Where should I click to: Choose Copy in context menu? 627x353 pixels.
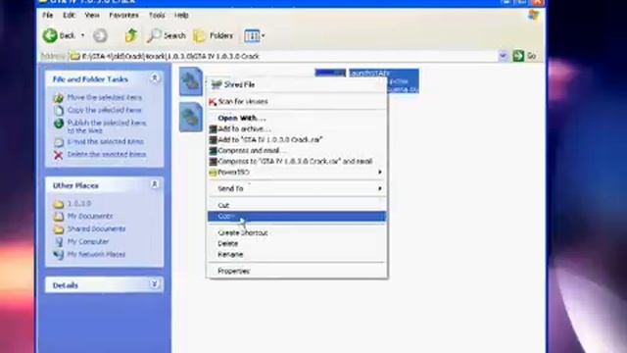pos(297,216)
